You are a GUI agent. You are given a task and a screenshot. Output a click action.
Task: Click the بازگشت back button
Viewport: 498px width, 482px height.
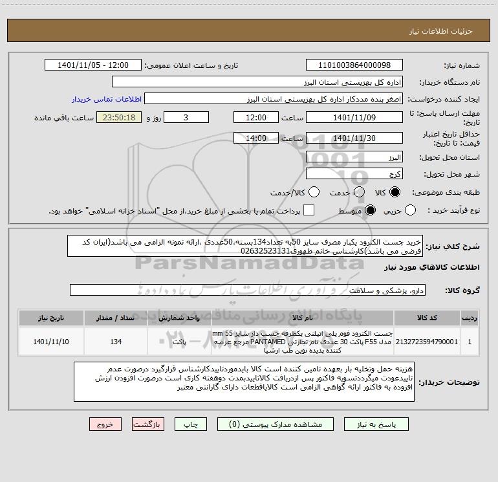click(x=148, y=424)
